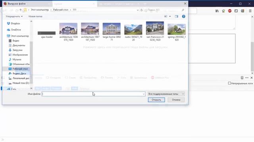
Task: Open dialog help icon
Action: click(x=183, y=17)
